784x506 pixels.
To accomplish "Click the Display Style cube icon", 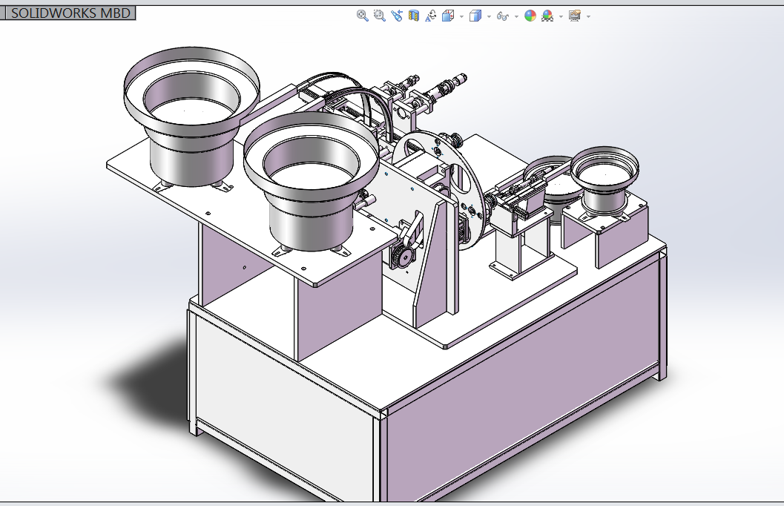I will [x=475, y=16].
